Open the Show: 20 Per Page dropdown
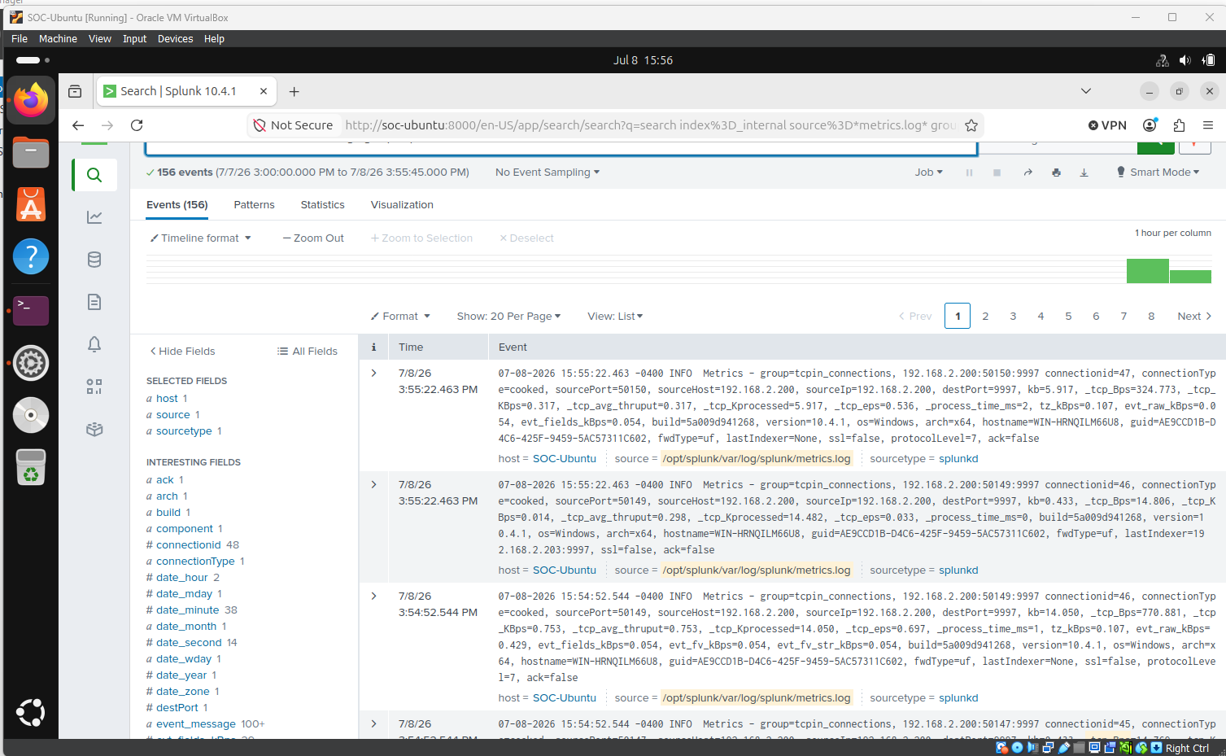 pos(508,317)
